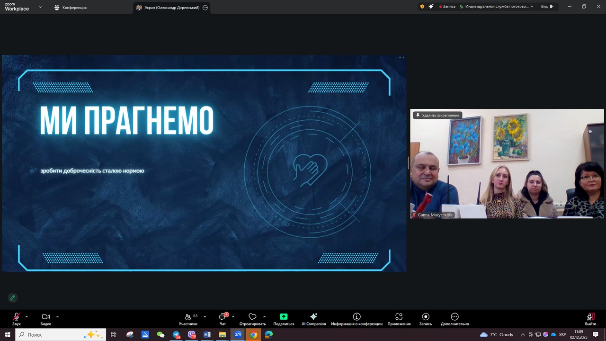Toggle recording with the Запись toolbar button
Screen dimensions: 606x341
click(425, 317)
